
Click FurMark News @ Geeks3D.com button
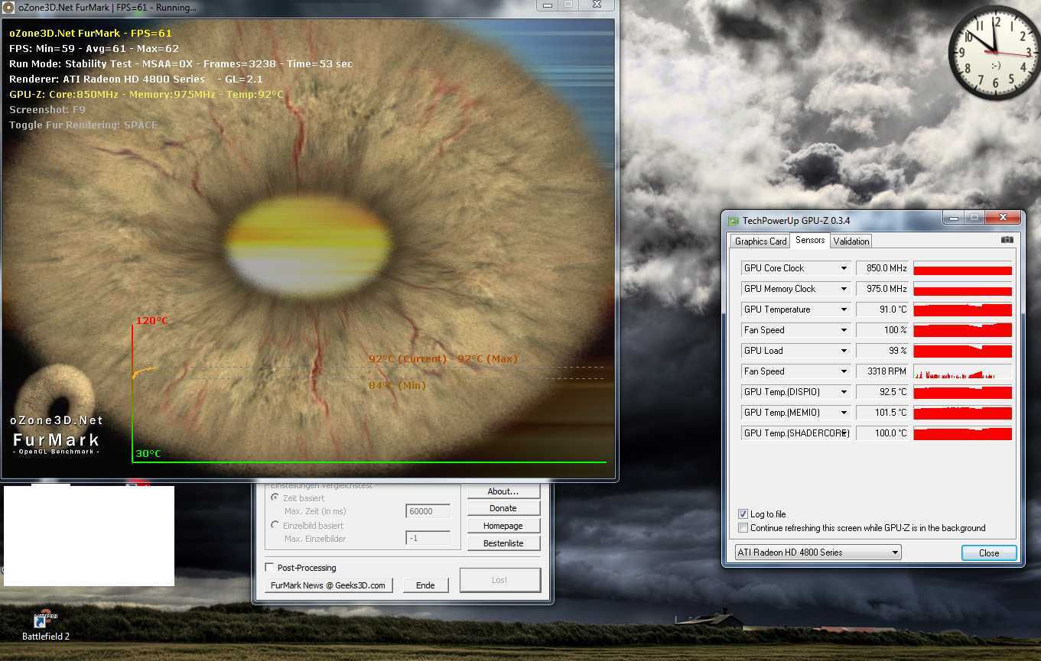(x=329, y=585)
